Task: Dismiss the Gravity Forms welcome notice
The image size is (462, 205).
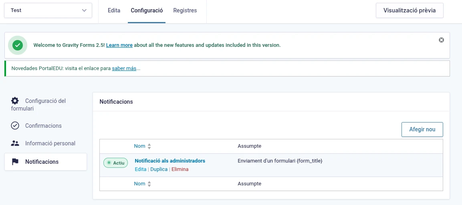Action: tap(441, 40)
